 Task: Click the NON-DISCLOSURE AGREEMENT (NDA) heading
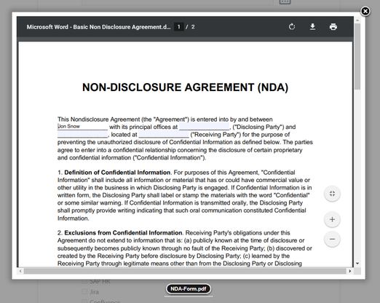pyautogui.click(x=185, y=87)
